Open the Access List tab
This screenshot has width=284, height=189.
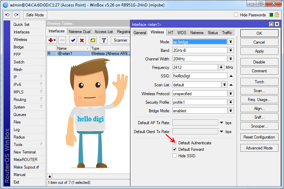[x=104, y=32]
